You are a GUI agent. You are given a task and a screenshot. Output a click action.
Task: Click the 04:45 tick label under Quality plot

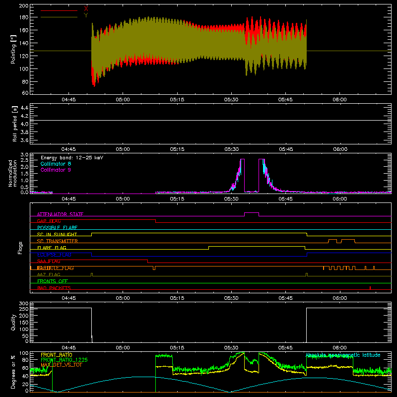click(68, 348)
